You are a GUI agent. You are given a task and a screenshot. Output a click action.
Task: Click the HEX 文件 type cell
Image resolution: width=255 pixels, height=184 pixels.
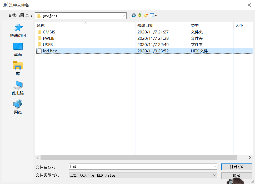point(199,51)
